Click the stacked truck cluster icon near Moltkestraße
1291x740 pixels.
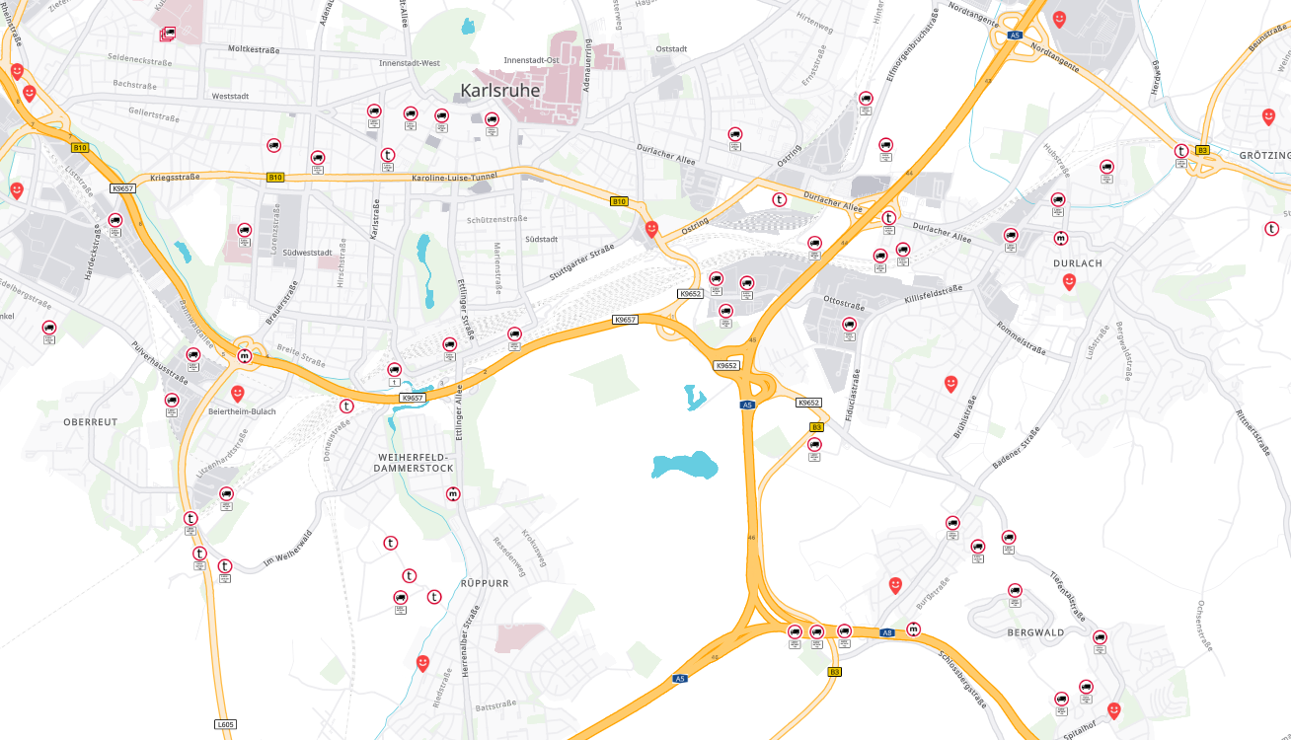point(167,35)
